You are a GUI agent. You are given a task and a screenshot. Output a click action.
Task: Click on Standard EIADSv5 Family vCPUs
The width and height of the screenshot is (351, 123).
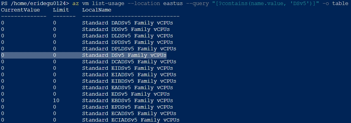129,75
